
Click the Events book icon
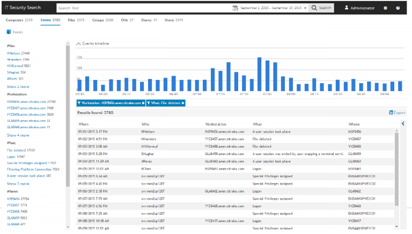9,32
